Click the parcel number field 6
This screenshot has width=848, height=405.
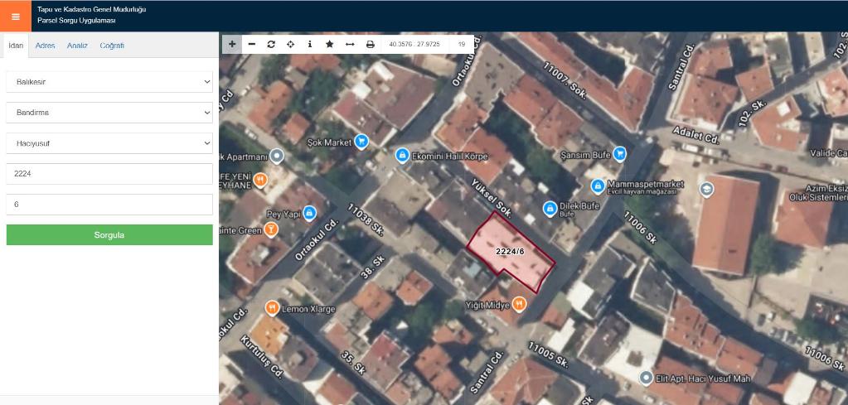[x=109, y=205]
